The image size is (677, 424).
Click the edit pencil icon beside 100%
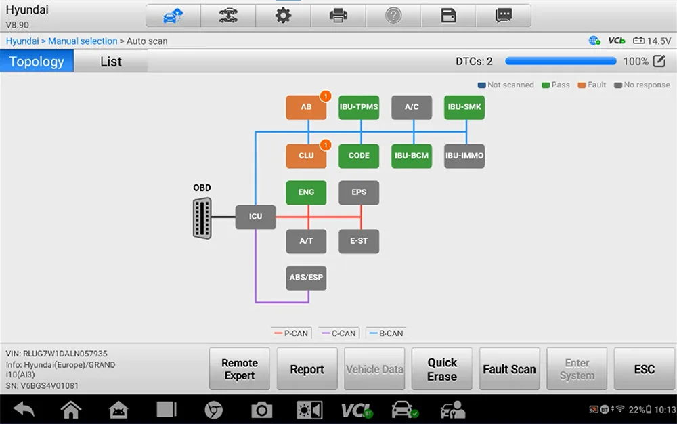click(659, 61)
